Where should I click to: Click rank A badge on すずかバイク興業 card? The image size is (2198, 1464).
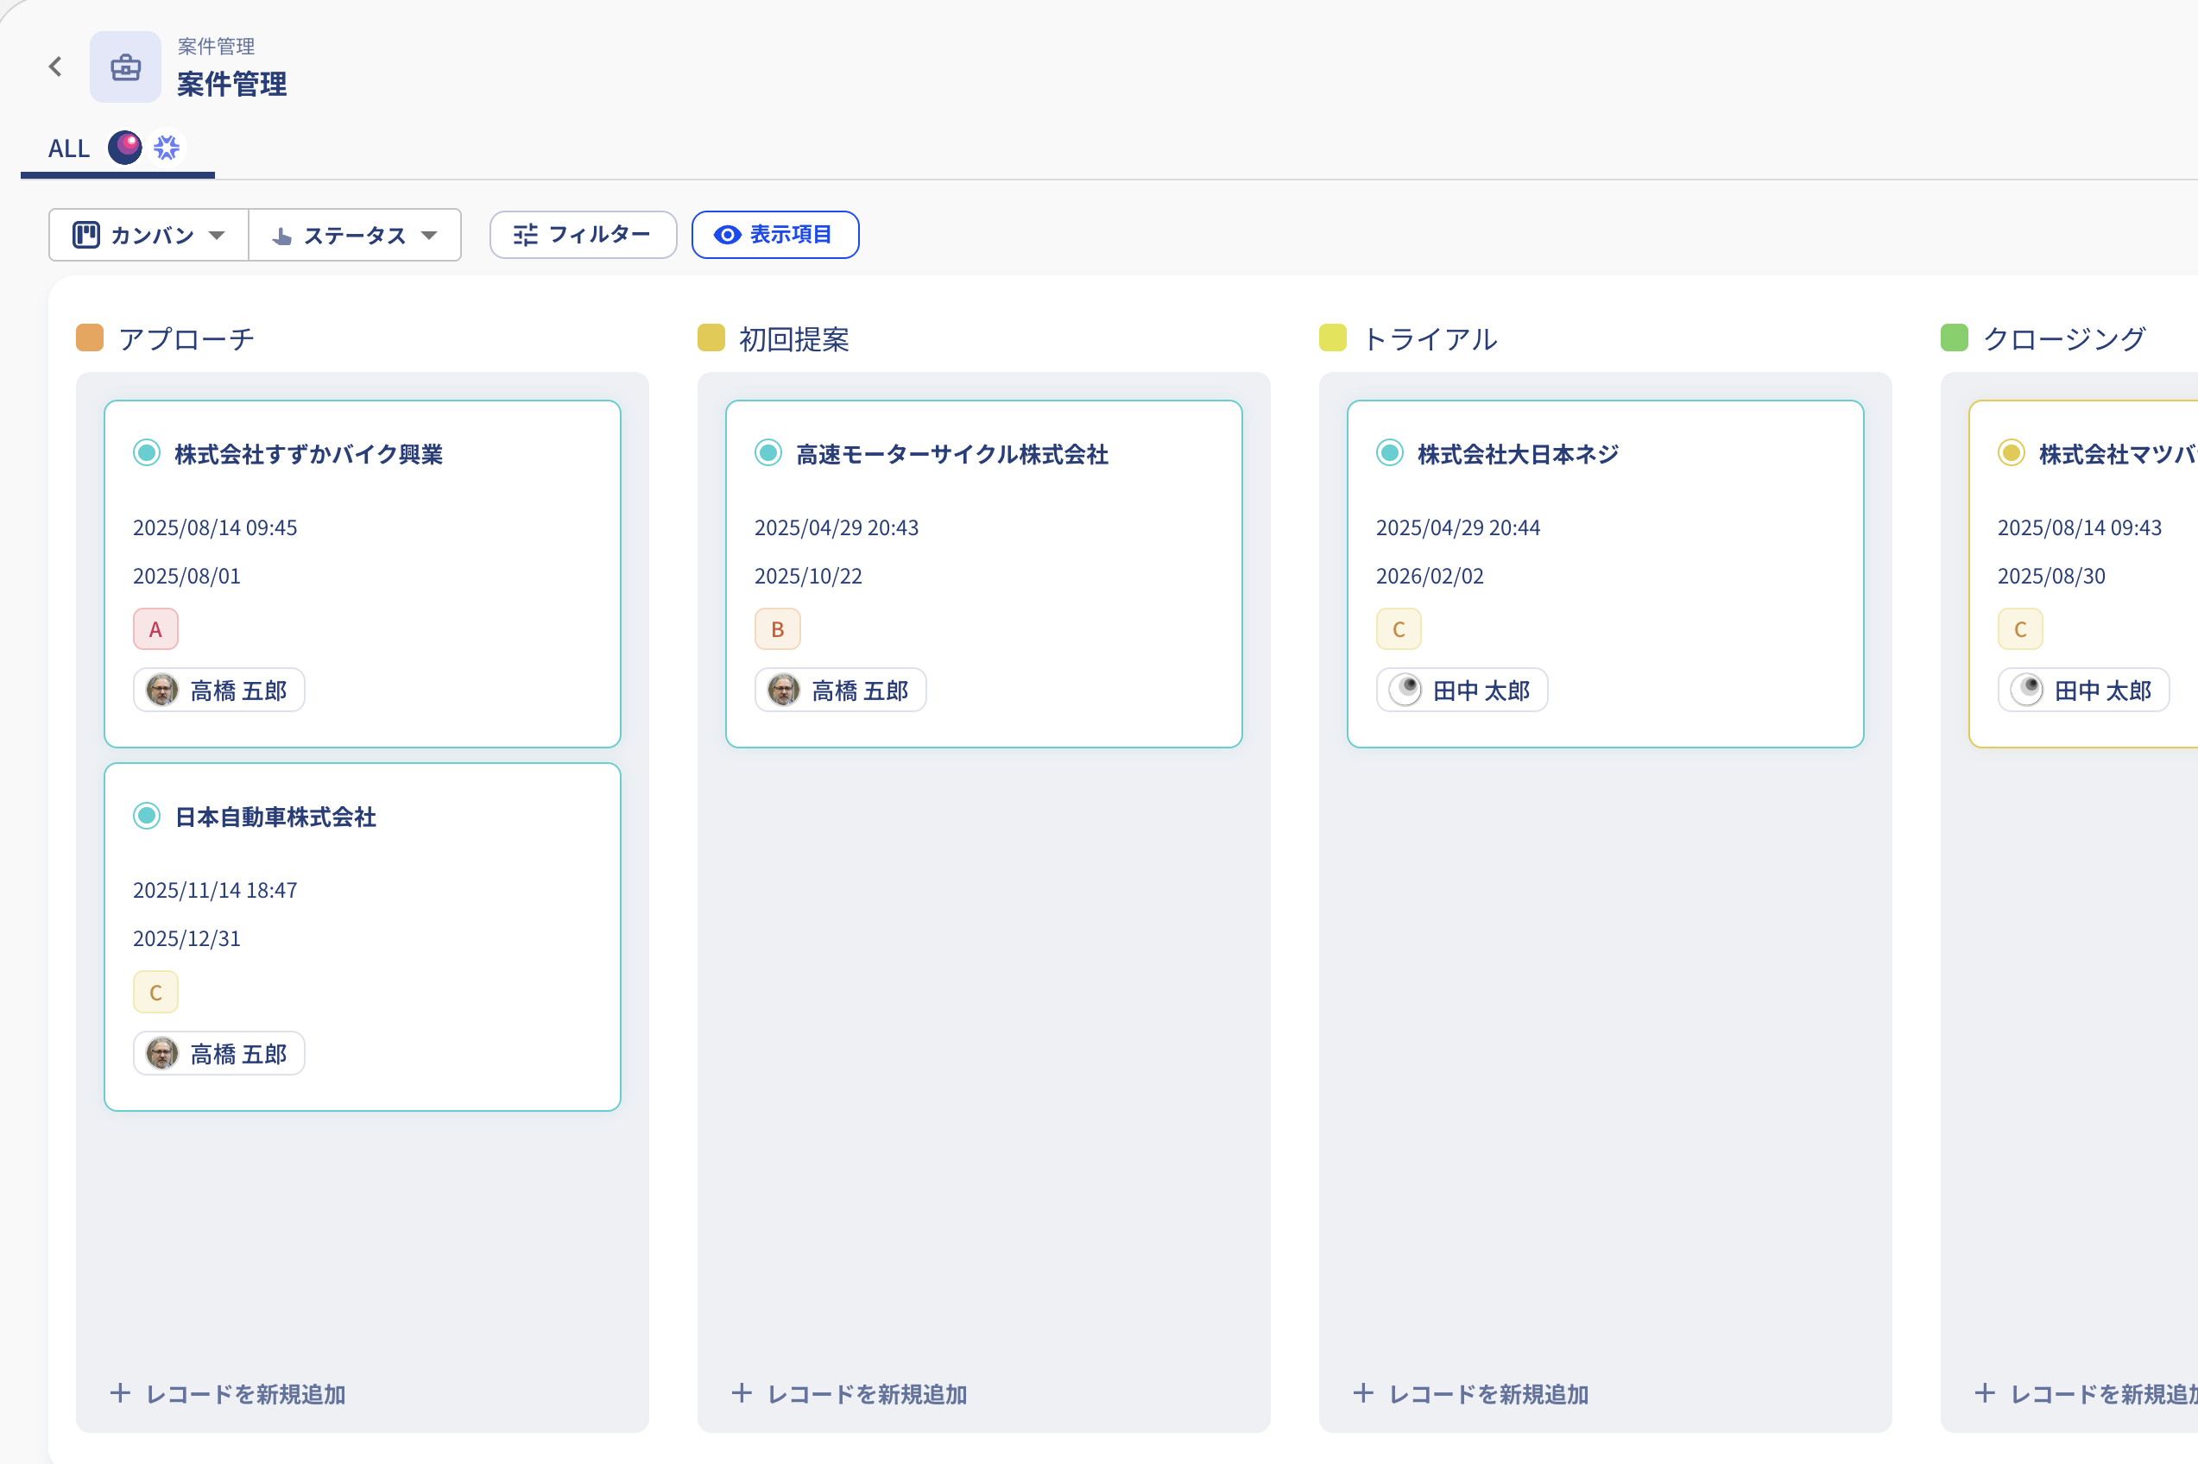tap(155, 629)
